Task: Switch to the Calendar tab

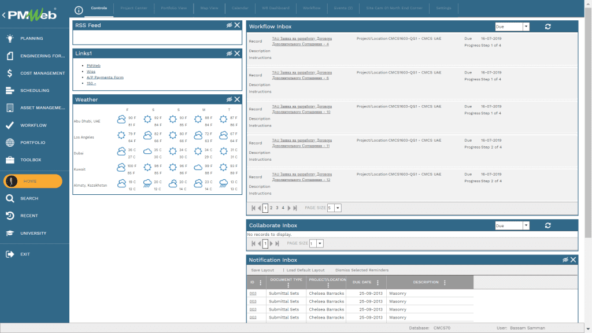Action: click(240, 8)
